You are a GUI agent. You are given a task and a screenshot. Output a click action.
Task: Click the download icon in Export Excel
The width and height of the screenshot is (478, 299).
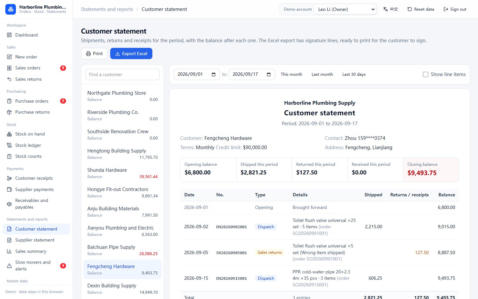[x=118, y=53]
